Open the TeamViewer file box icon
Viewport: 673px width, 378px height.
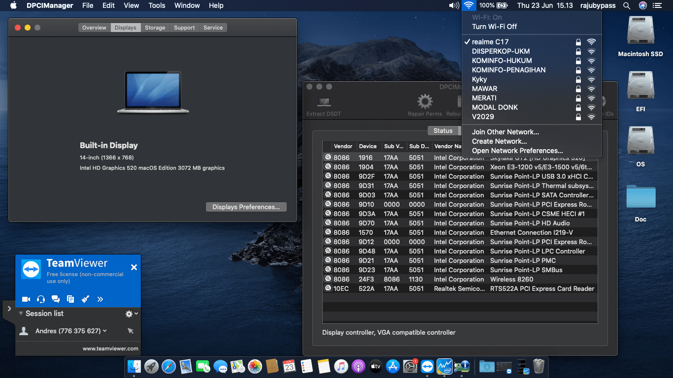coord(70,299)
